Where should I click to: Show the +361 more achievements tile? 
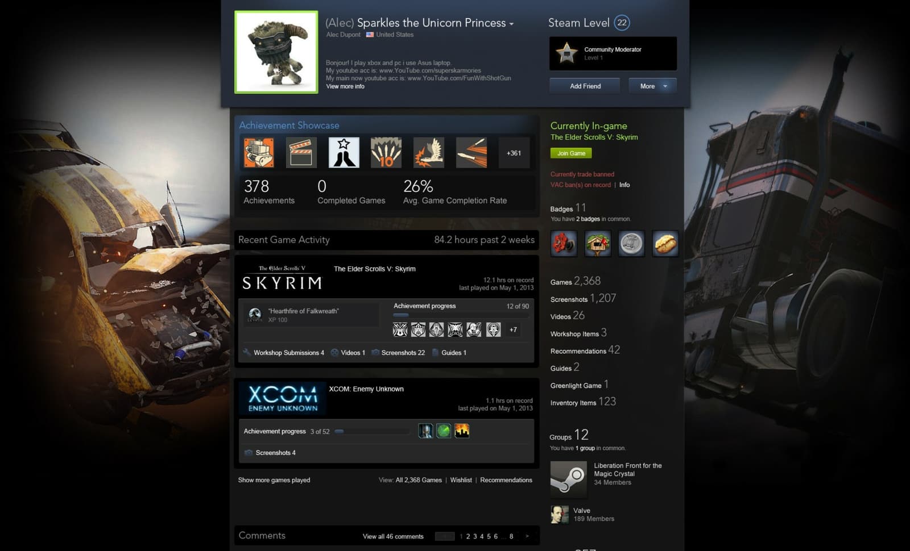point(514,152)
